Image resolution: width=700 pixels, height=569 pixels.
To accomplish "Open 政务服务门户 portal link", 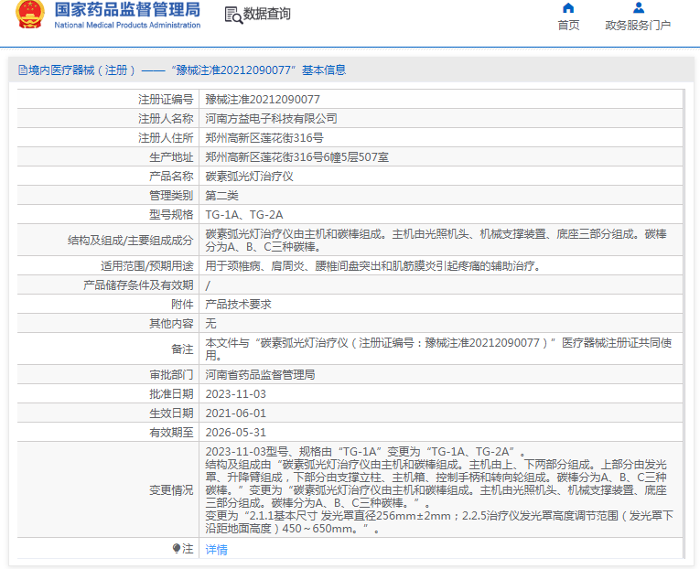I will click(x=638, y=25).
